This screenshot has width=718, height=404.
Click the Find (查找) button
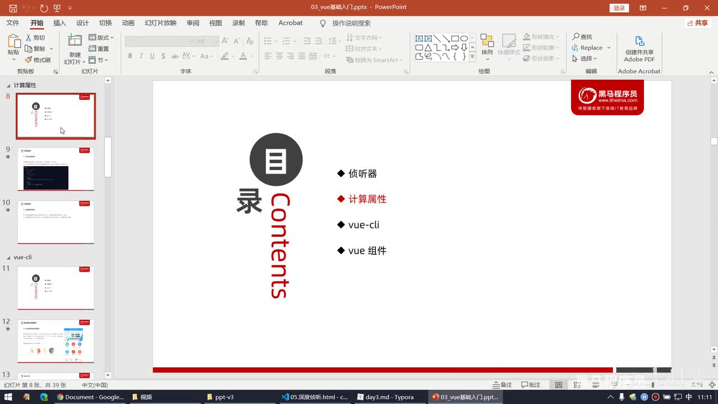(582, 36)
